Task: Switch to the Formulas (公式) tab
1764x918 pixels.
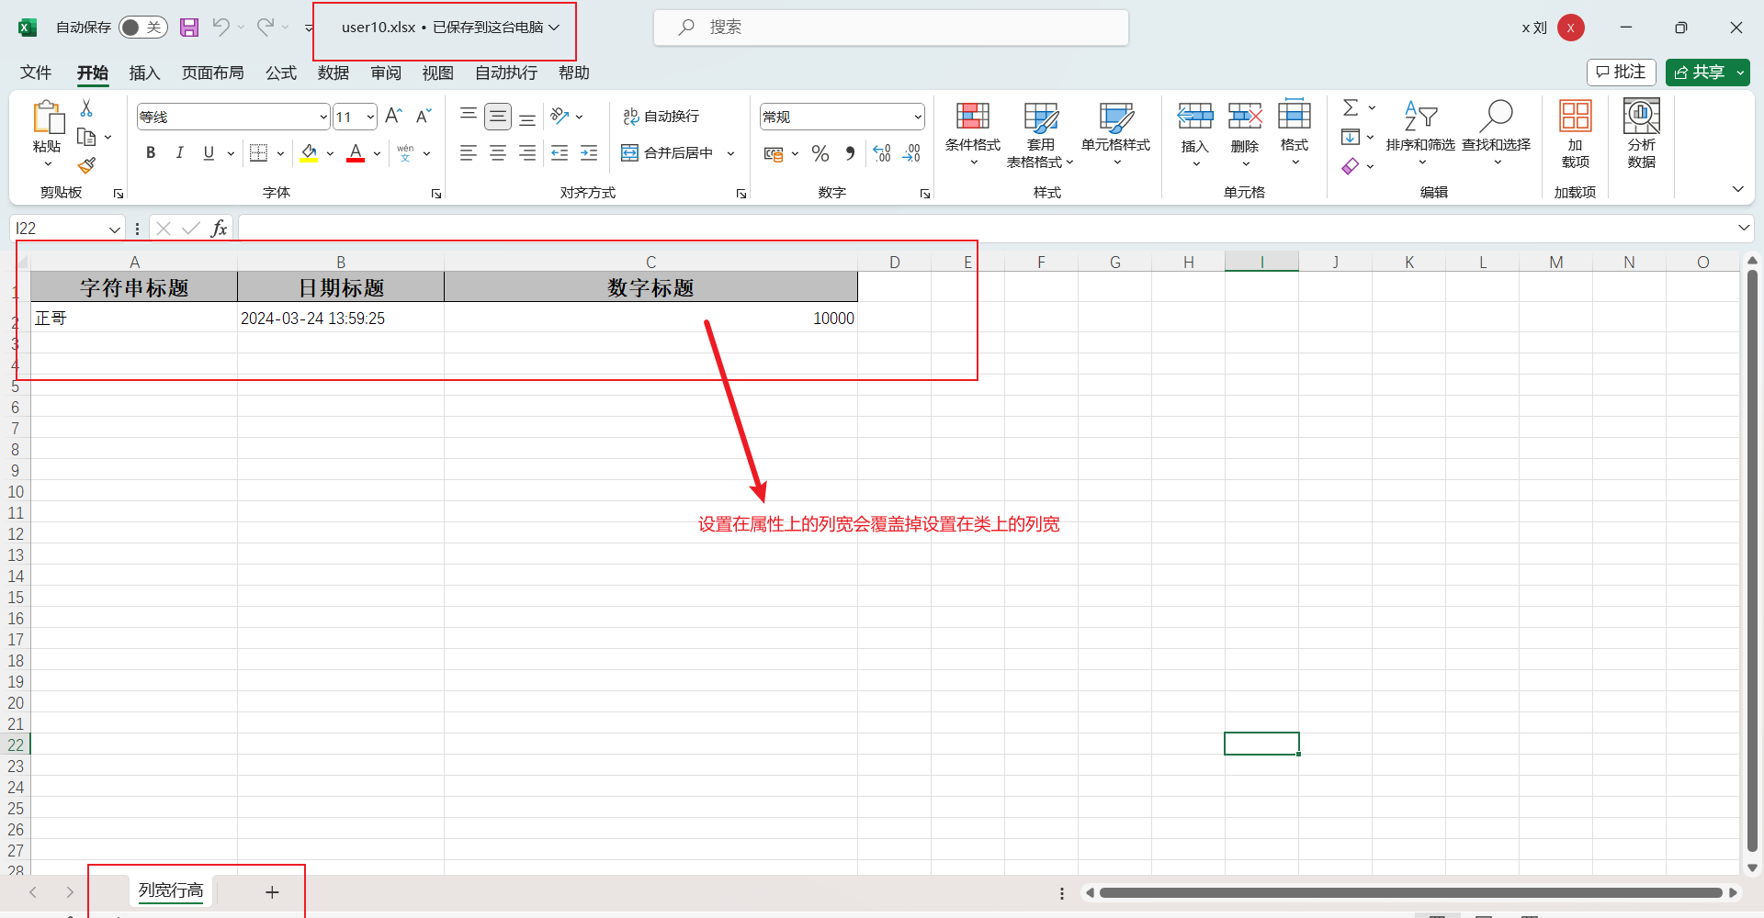Action: point(280,73)
